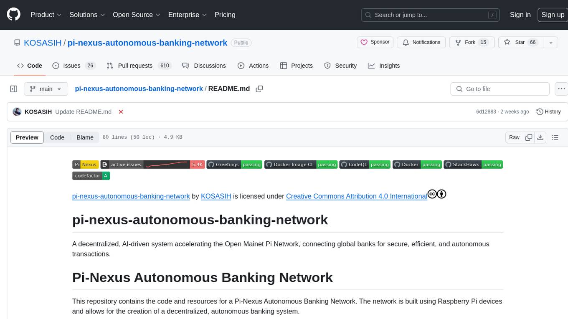Switch to the Projects tab
This screenshot has width=568, height=319.
coord(297,66)
